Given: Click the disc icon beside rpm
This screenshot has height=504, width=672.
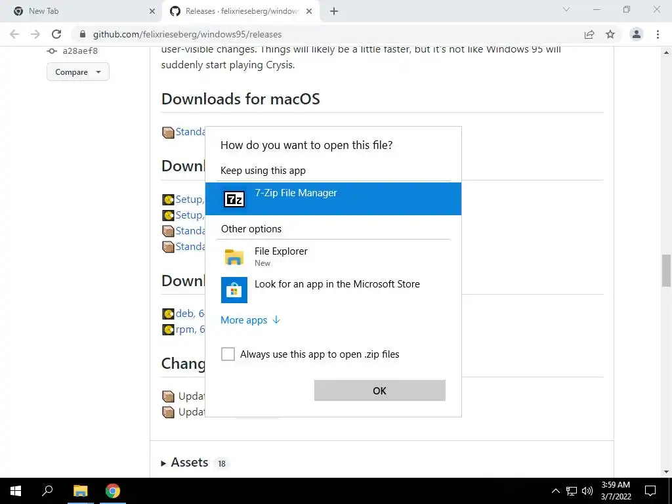Looking at the screenshot, I should tap(168, 330).
